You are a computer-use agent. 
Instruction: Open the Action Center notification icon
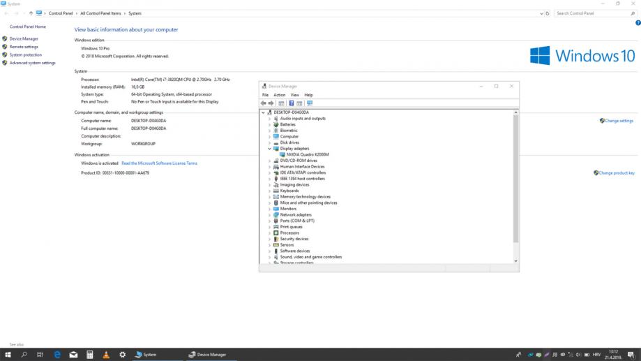[631, 355]
